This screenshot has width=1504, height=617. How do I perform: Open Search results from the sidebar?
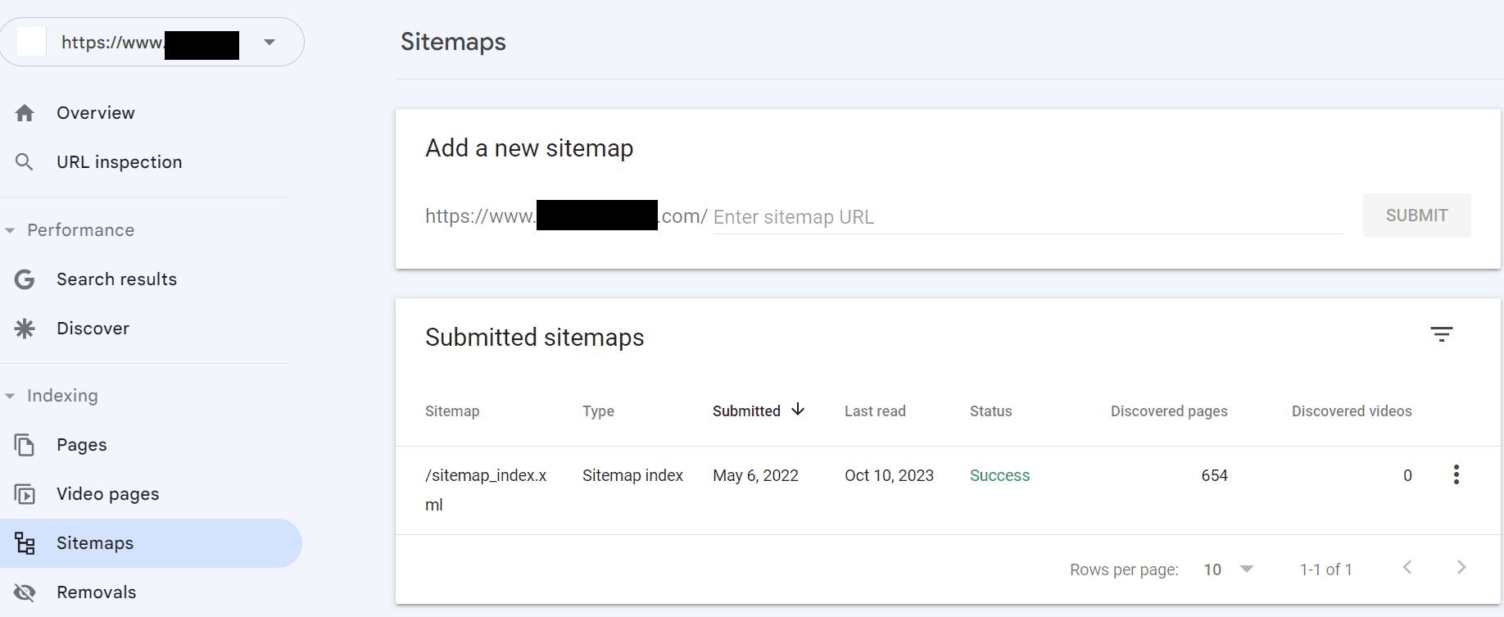116,279
